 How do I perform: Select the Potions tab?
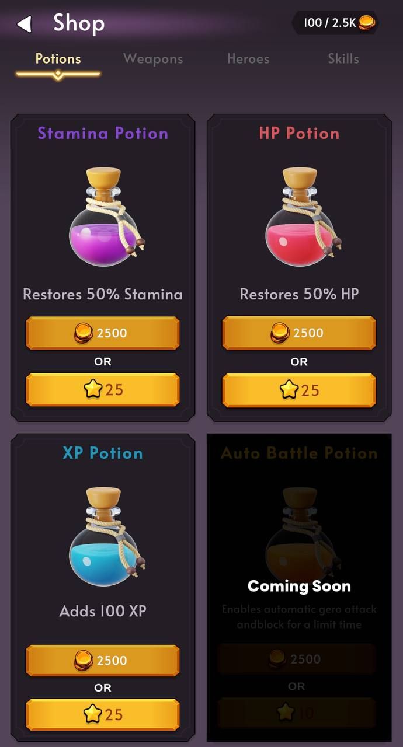coord(58,59)
